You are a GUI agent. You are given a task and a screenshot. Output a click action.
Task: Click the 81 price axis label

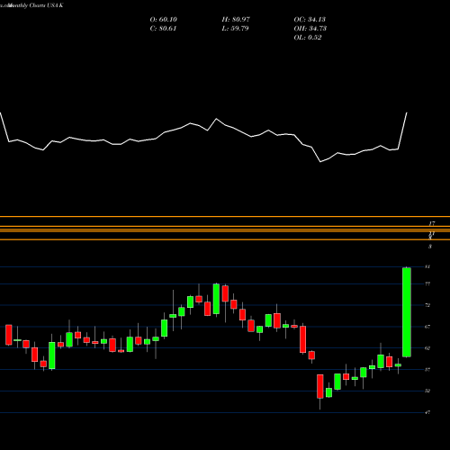coord(427,266)
